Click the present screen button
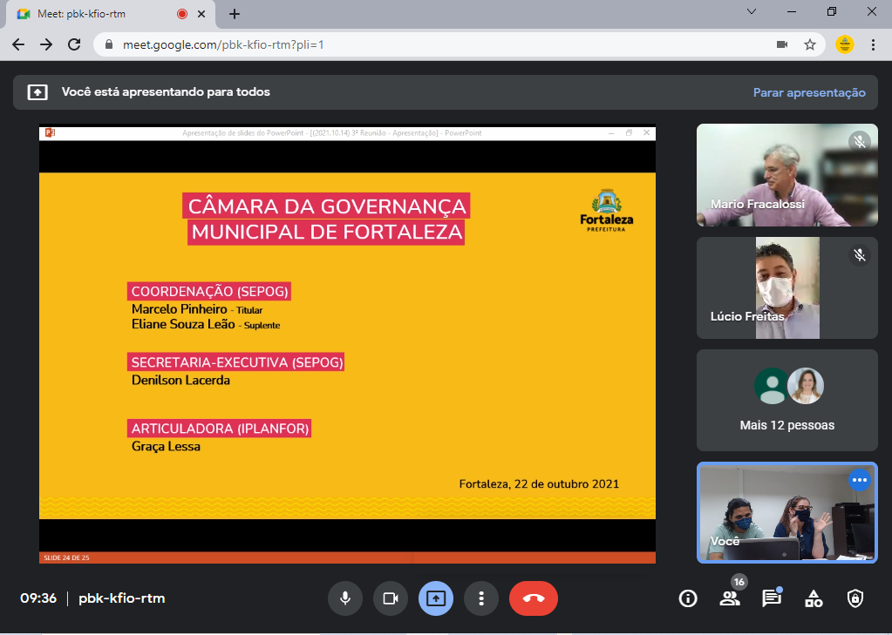Screen dimensions: 892x635 click(436, 598)
